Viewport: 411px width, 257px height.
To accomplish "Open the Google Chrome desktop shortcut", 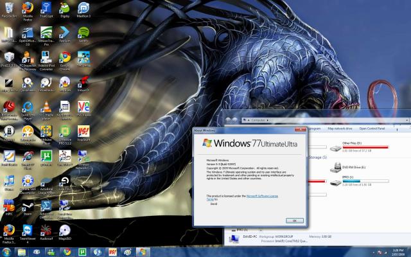I will pyautogui.click(x=65, y=61).
